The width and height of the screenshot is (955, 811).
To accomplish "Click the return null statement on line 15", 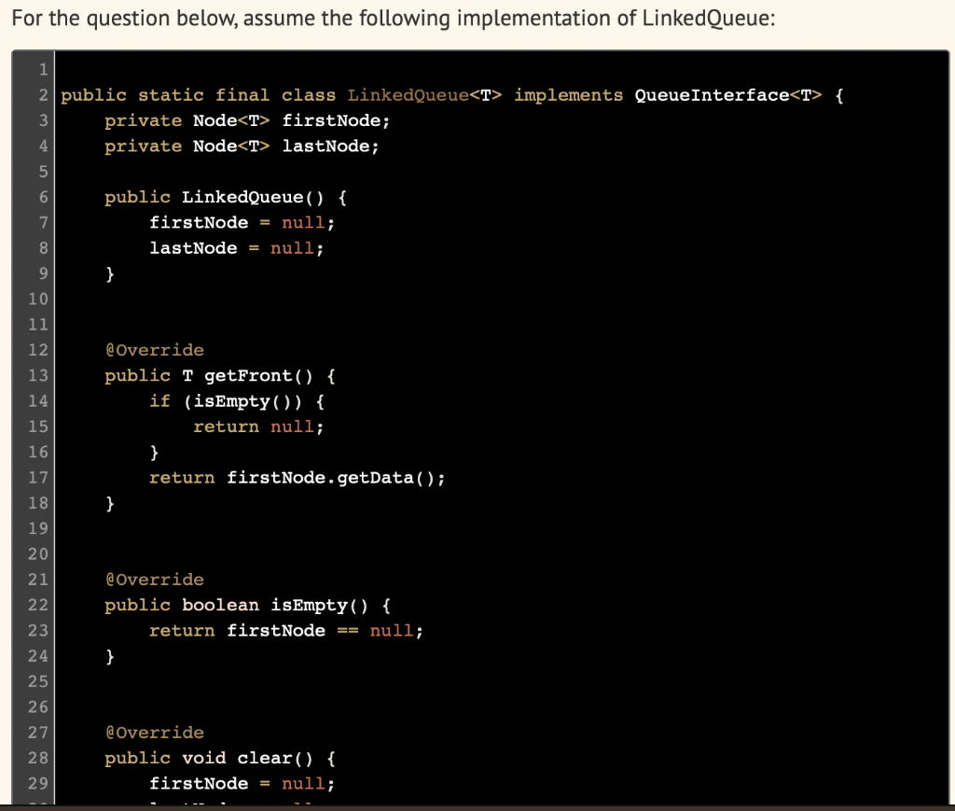I will click(x=257, y=426).
